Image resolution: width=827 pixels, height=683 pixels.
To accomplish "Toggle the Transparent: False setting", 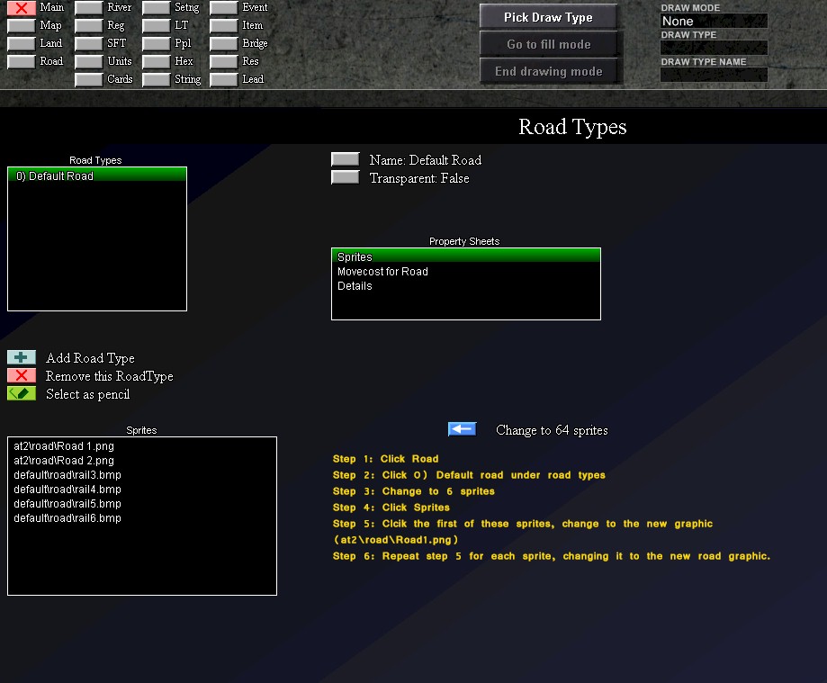I will pyautogui.click(x=345, y=177).
